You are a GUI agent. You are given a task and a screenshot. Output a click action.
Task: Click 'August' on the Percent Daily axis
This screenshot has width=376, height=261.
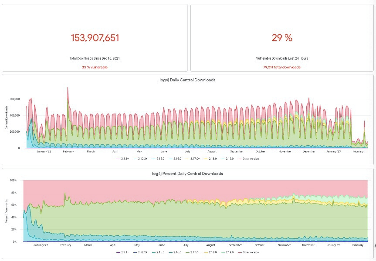pos(210,245)
